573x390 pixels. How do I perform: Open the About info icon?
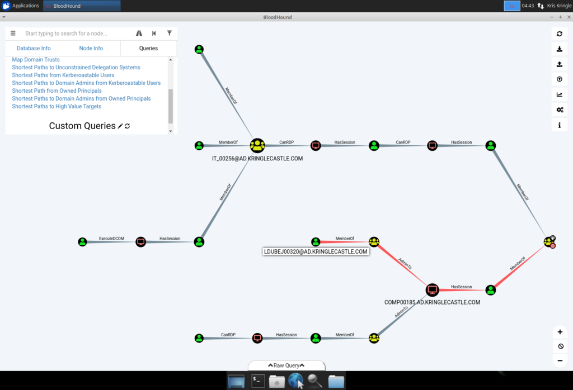coord(560,125)
